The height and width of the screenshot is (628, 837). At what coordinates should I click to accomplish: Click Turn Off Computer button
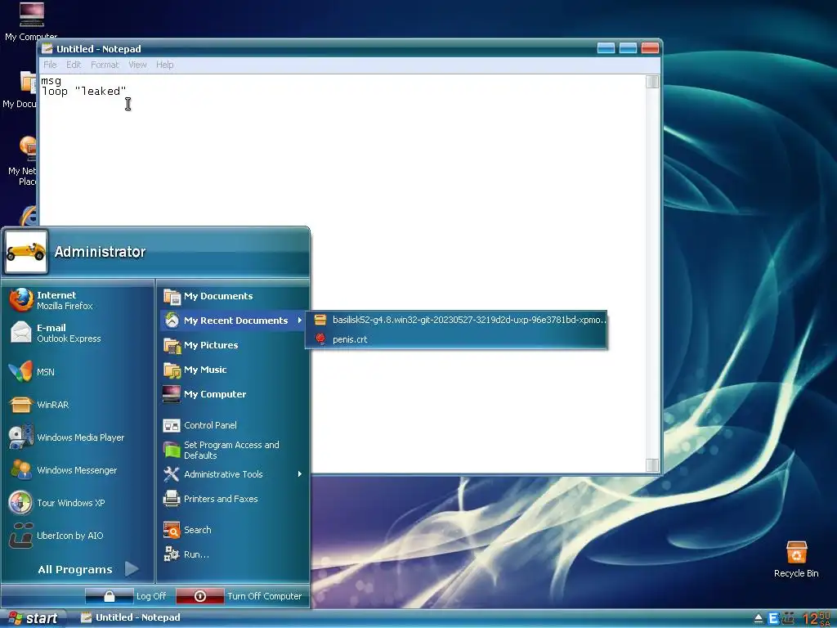pos(239,596)
